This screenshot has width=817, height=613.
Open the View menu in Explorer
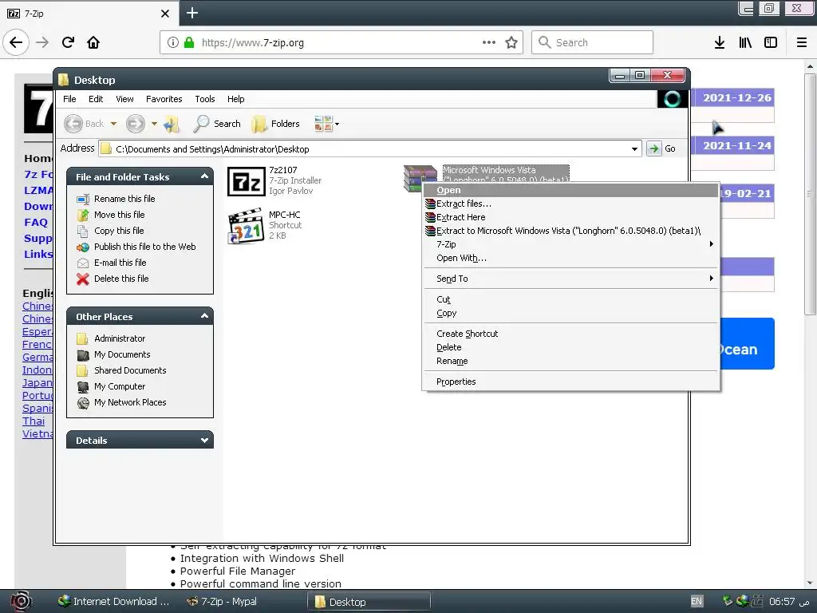(124, 99)
